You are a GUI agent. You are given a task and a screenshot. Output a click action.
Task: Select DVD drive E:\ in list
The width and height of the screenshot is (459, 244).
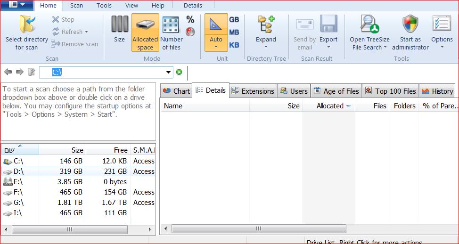point(78,182)
